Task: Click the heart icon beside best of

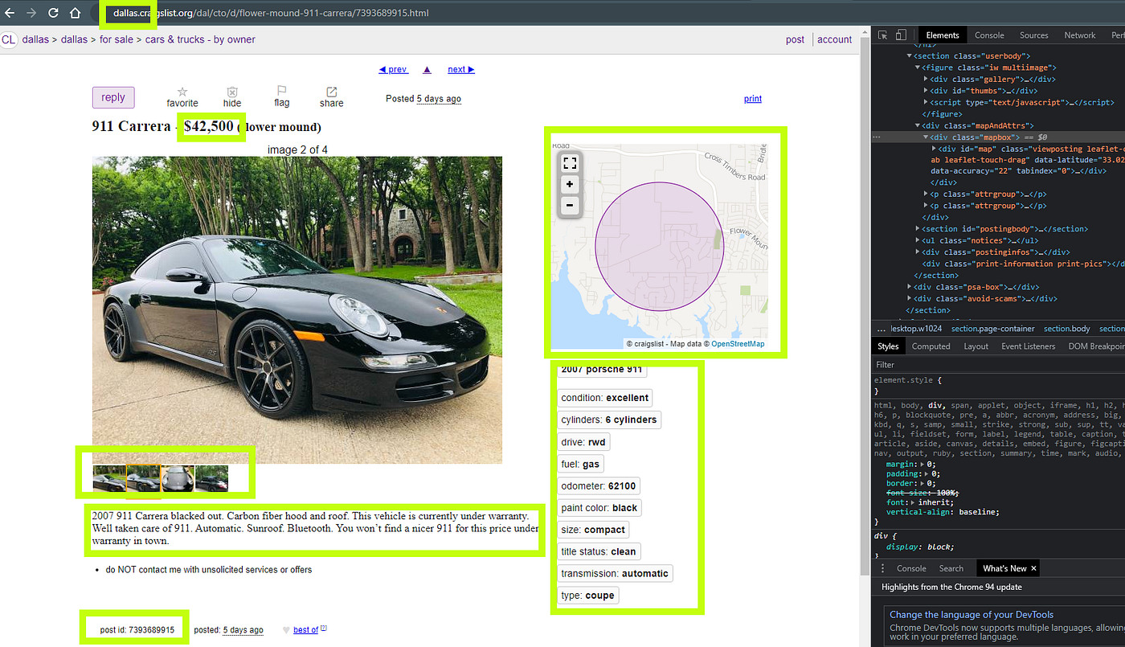Action: click(286, 630)
